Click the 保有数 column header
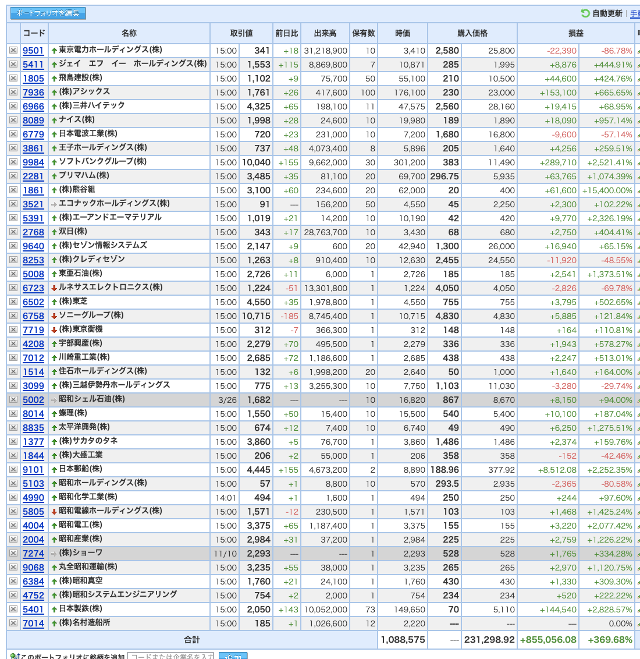Screen dimensions: 640x659 [x=363, y=33]
